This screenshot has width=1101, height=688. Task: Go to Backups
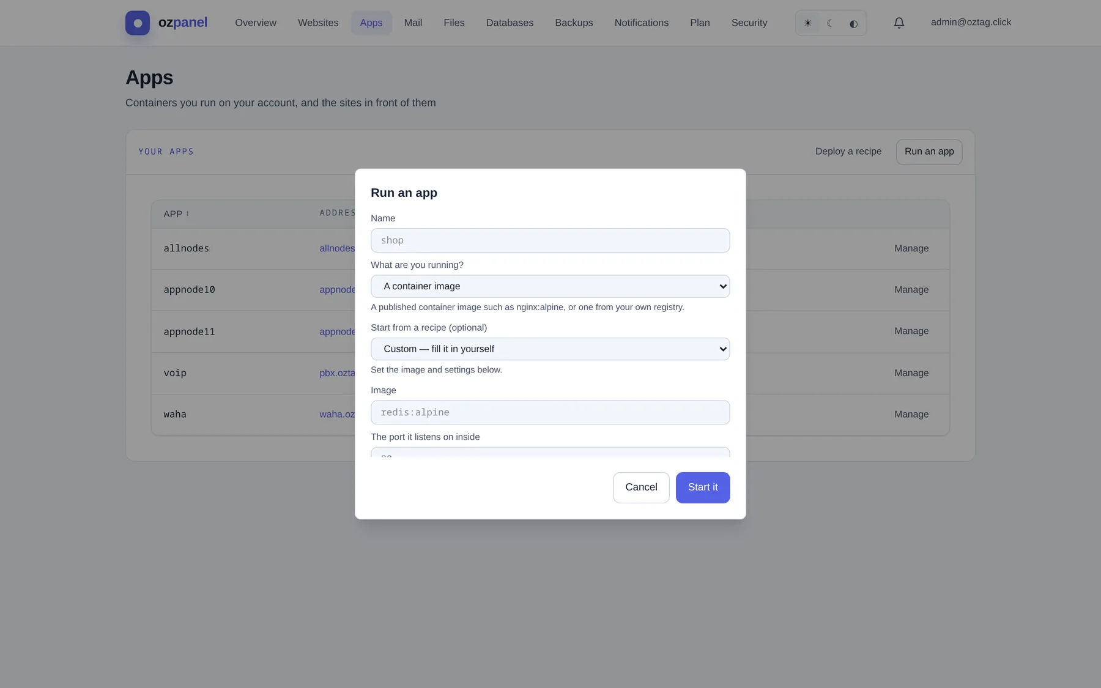[574, 23]
